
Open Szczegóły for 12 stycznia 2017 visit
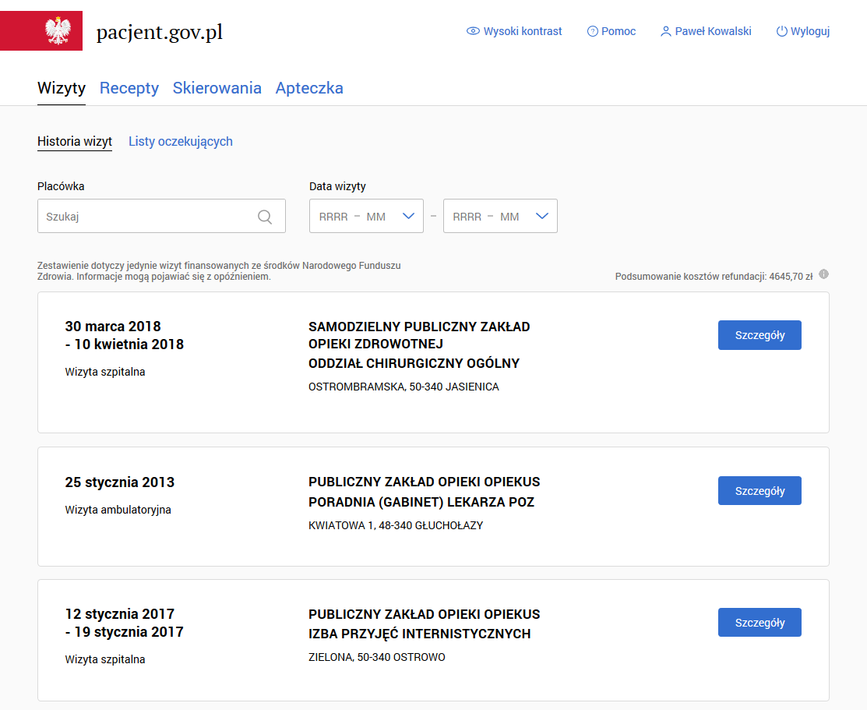tap(760, 623)
